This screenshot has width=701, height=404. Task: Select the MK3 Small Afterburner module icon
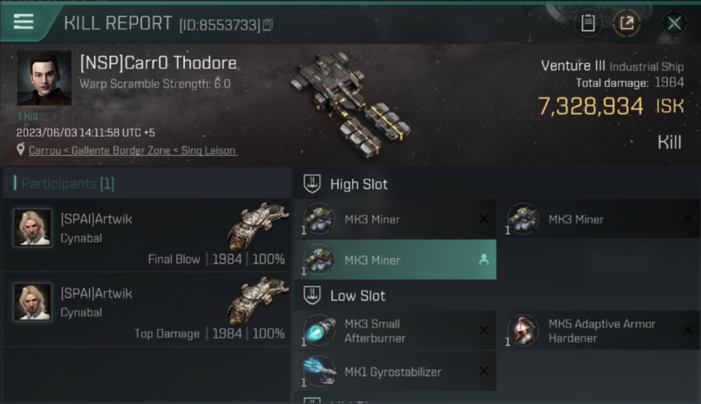pyautogui.click(x=319, y=331)
